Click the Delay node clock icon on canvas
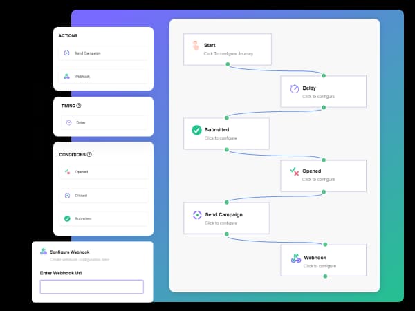Viewport: 415px width, 311px height. (294, 88)
